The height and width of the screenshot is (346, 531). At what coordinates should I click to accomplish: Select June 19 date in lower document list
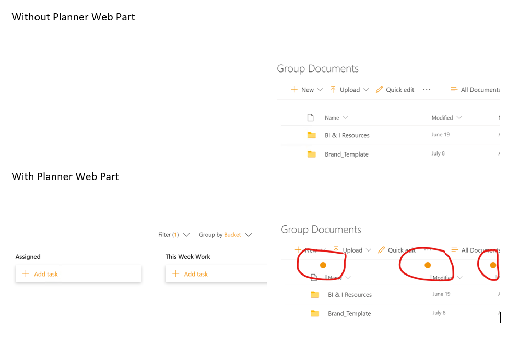[x=441, y=294]
